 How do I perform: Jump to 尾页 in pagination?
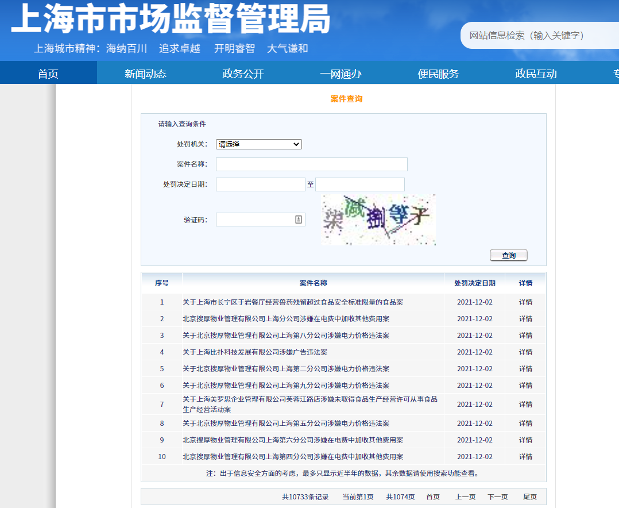[x=530, y=497]
